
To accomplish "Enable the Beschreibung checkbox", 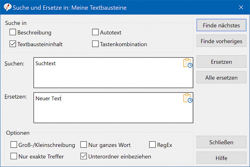I will (13, 32).
